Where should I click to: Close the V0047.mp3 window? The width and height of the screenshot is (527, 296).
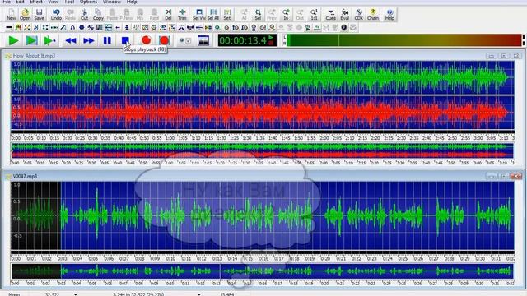point(516,176)
